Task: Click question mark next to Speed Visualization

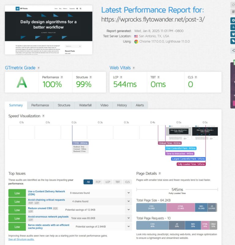Action: 43,116
